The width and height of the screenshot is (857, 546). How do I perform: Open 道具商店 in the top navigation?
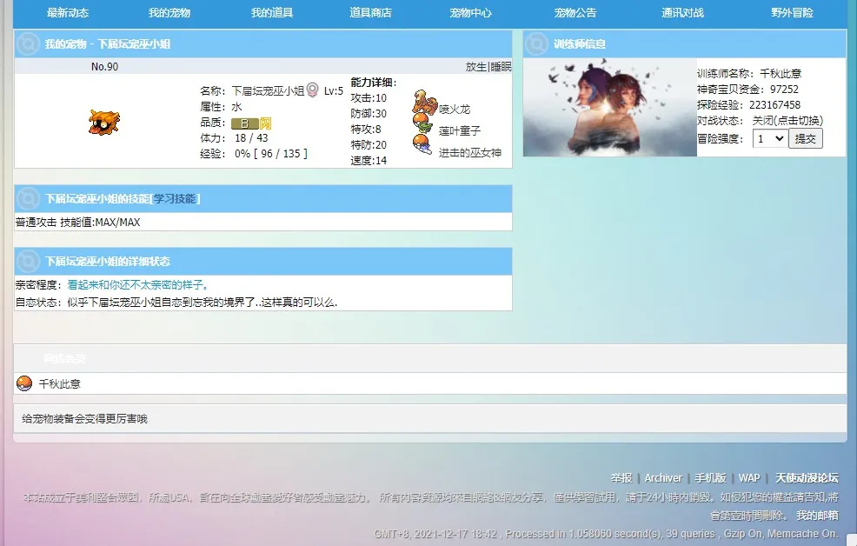click(370, 12)
